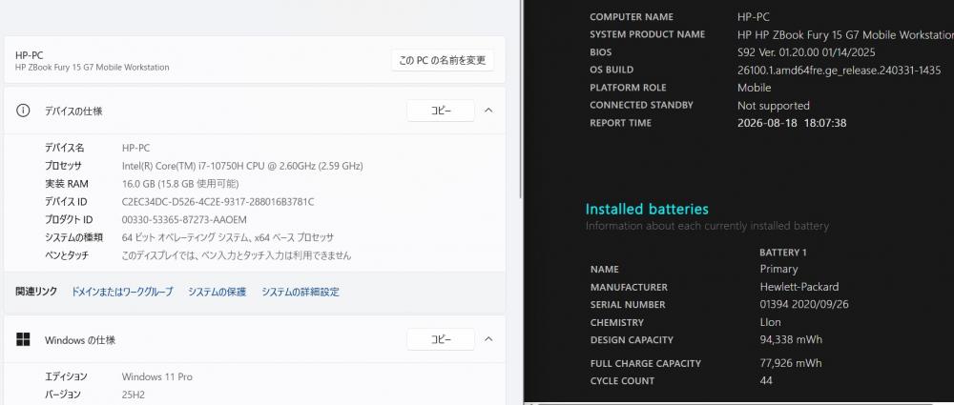This screenshot has height=405, width=954.
Task: Select the product ID 00330-53365-87273-AAOEM
Action: click(184, 219)
